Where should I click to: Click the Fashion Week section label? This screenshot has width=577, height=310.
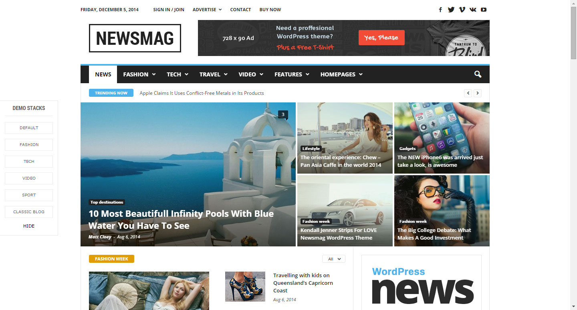pos(111,259)
